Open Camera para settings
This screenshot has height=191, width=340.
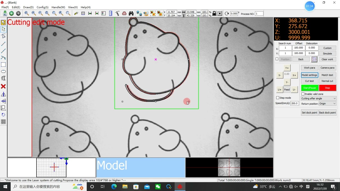(x=327, y=68)
